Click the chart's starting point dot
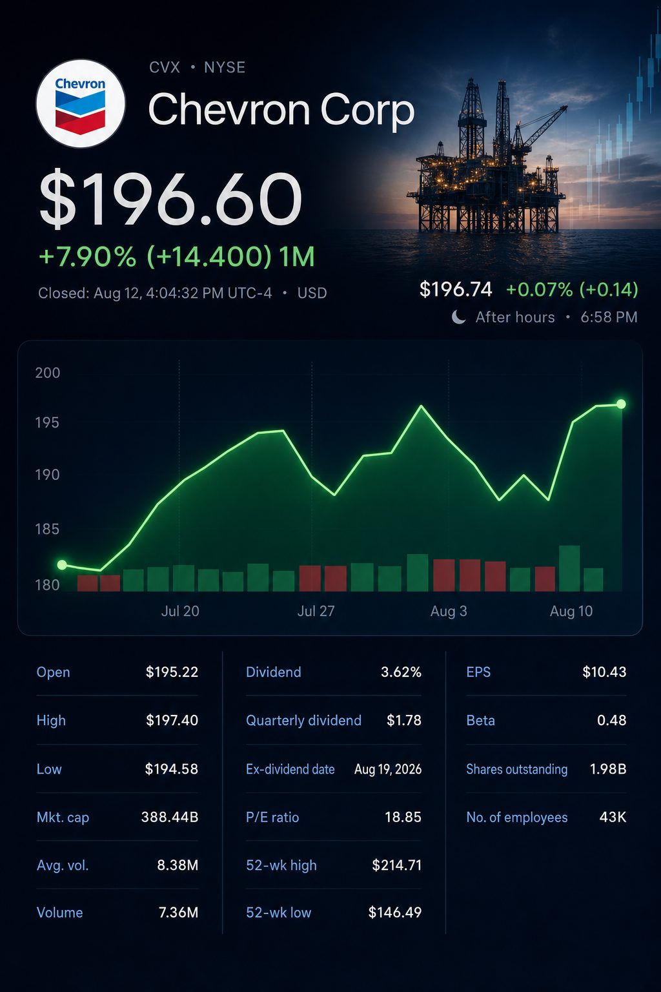Screen dimensions: 661x992 click(62, 565)
